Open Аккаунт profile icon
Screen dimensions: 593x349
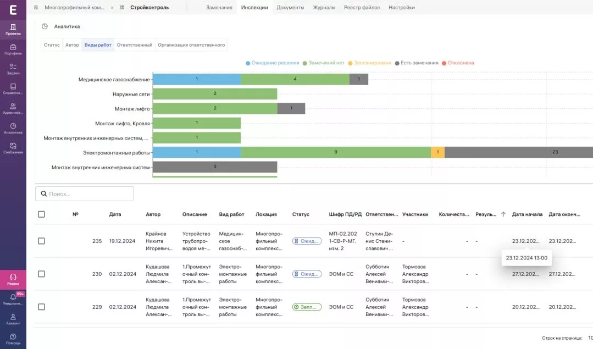pyautogui.click(x=13, y=319)
